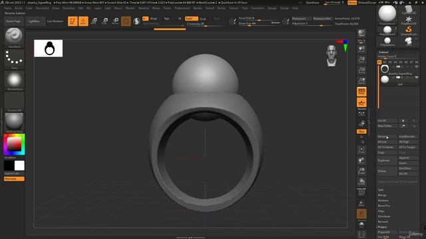This screenshot has width=426, height=239.
Task: Open the Home Page button
Action: [13, 21]
